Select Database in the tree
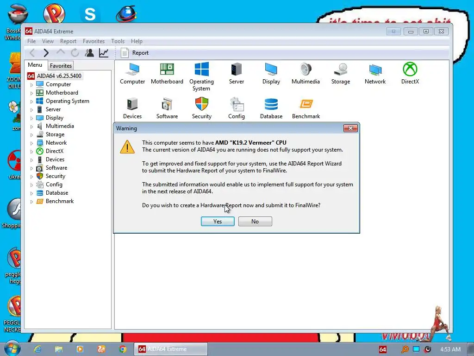The image size is (474, 356). pos(57,193)
